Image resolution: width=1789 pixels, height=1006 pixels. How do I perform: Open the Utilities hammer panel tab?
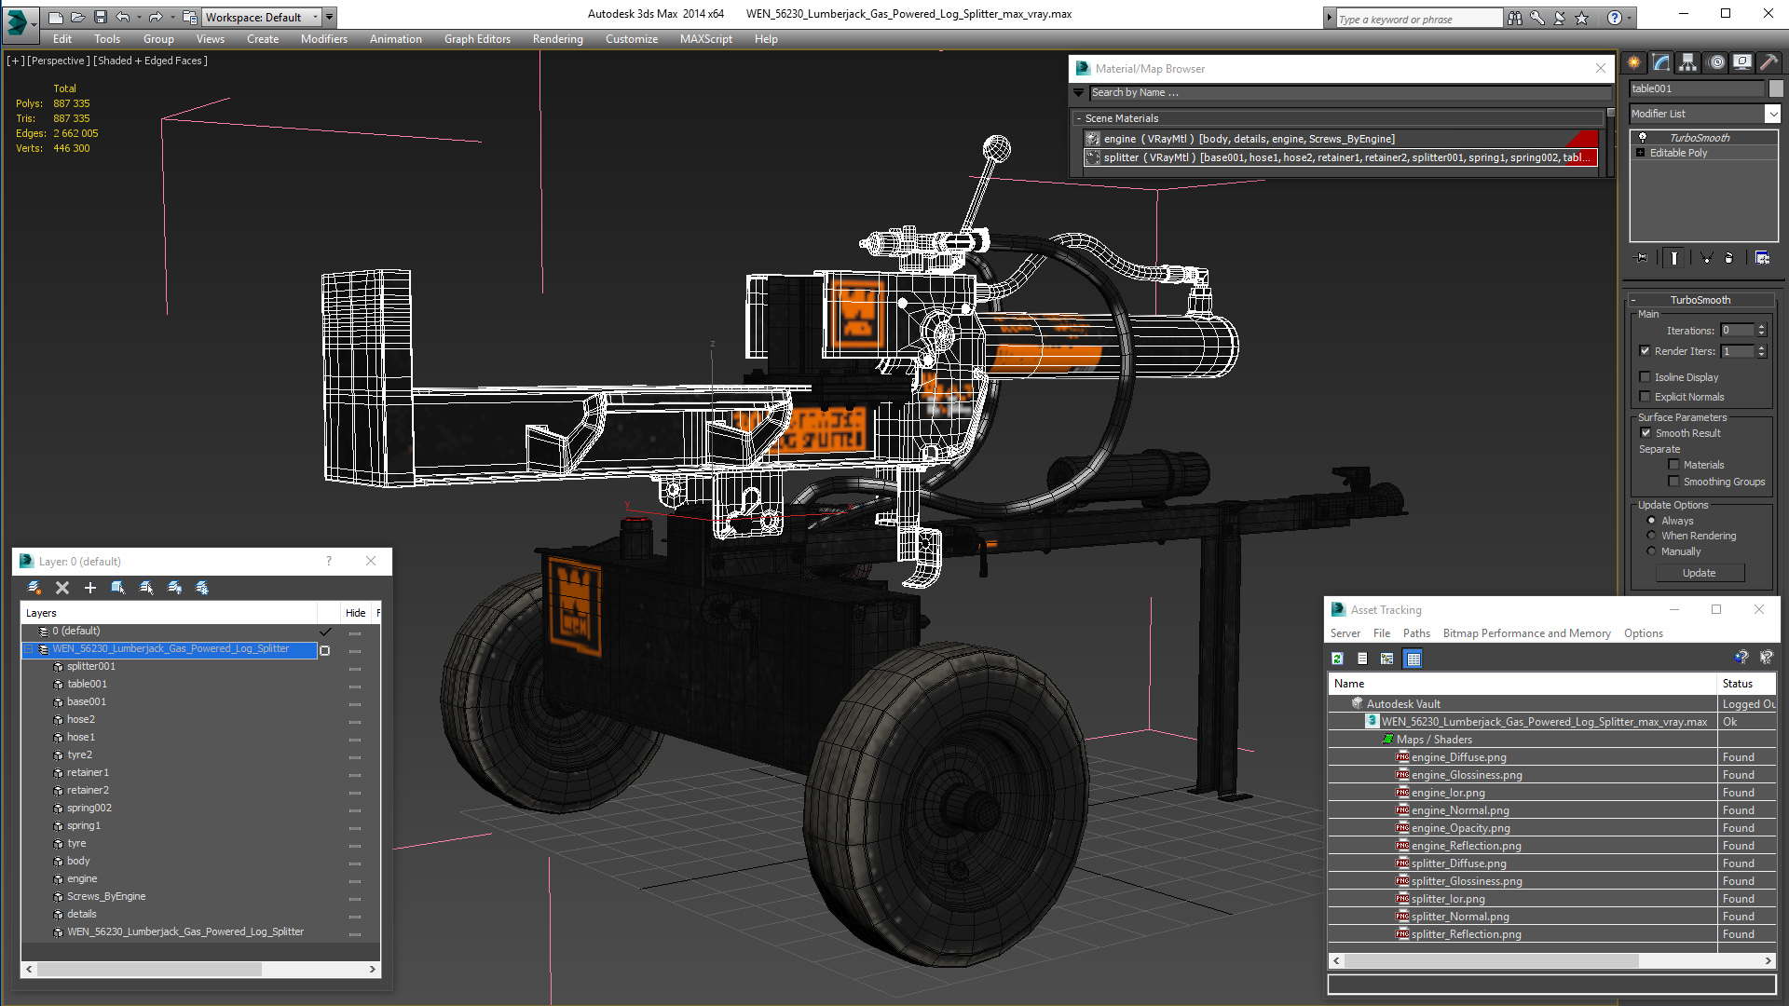click(x=1769, y=62)
